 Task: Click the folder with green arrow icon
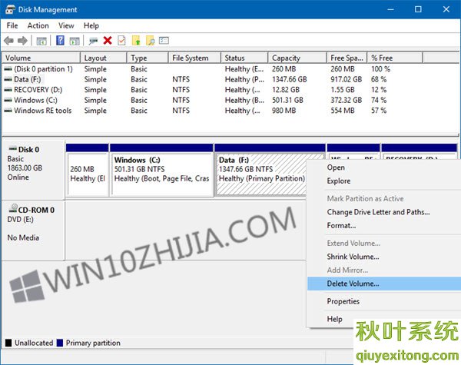tap(136, 40)
